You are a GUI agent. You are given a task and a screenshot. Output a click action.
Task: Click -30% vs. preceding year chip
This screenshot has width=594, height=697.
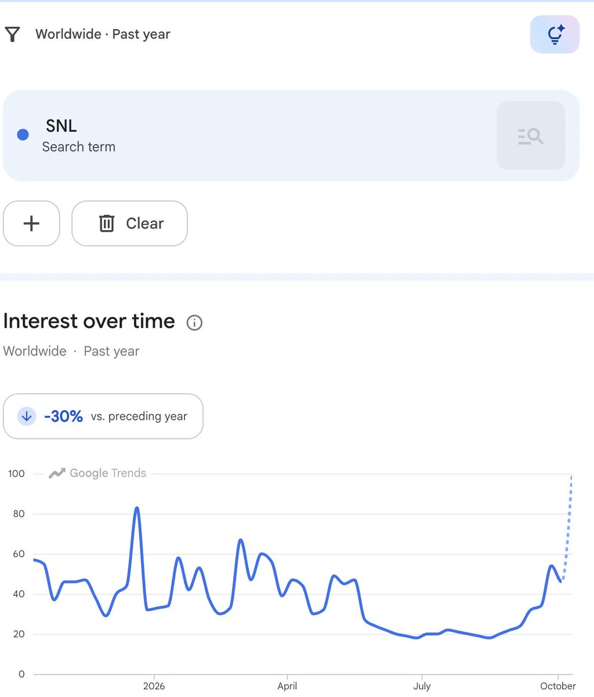pyautogui.click(x=103, y=416)
